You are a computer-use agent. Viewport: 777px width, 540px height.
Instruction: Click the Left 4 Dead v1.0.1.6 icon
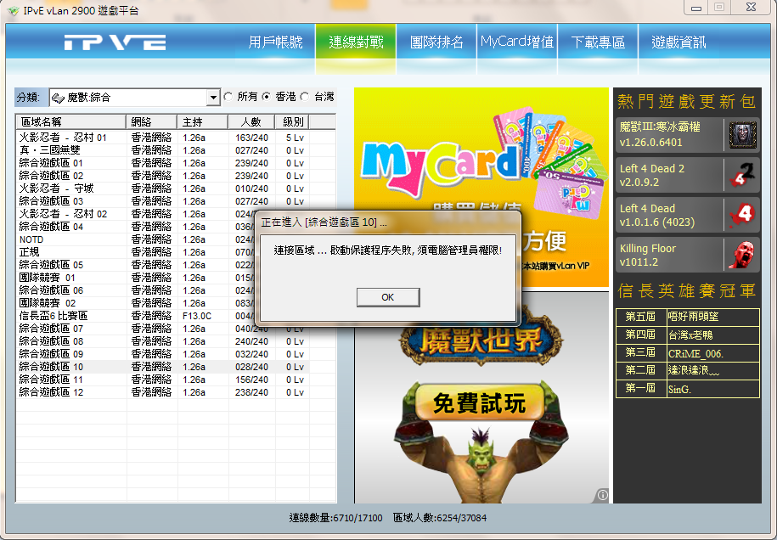(x=740, y=215)
